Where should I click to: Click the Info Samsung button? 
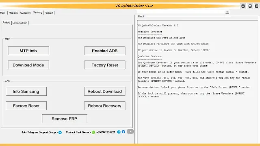point(26,91)
